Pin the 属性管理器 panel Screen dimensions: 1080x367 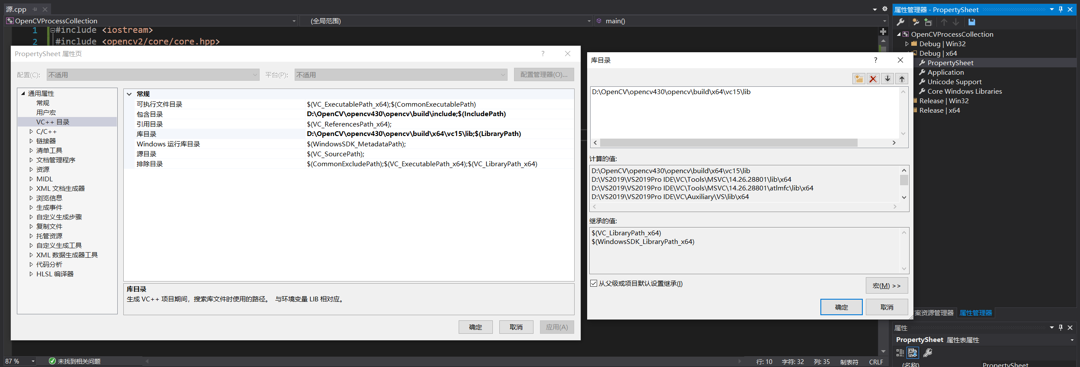[x=1061, y=9]
